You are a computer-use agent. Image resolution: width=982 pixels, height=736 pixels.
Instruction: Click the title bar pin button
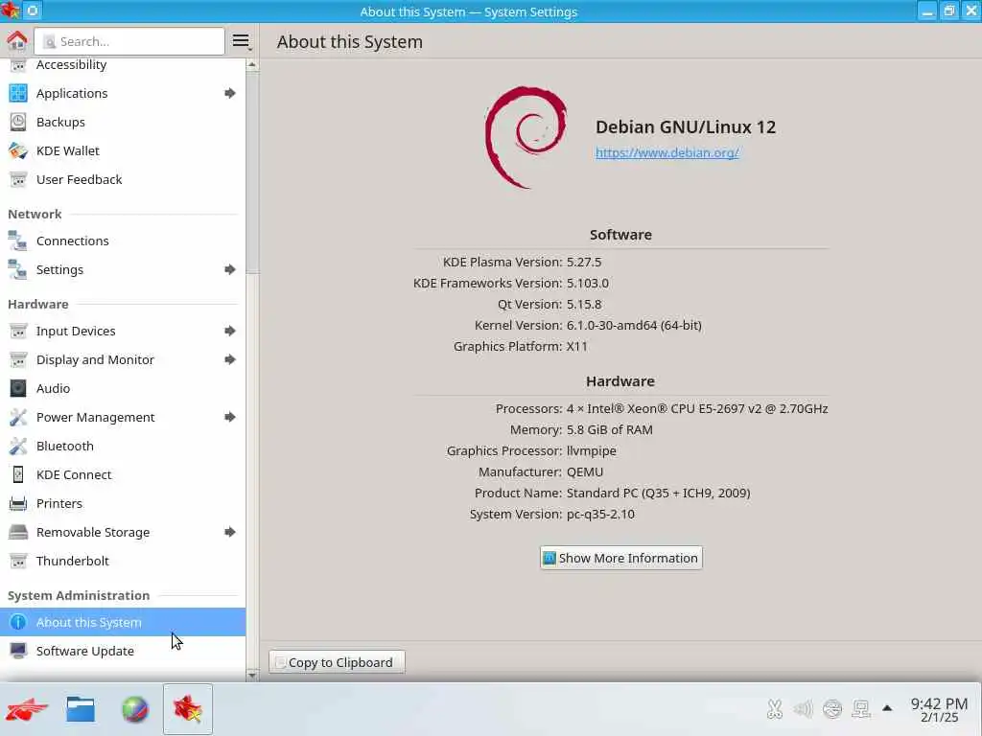(x=33, y=11)
